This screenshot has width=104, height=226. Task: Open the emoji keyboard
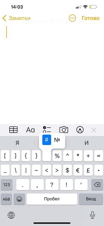19,199
